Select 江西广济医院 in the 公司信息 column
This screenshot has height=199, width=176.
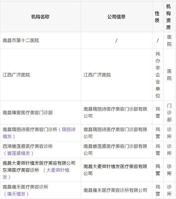pos(97,75)
